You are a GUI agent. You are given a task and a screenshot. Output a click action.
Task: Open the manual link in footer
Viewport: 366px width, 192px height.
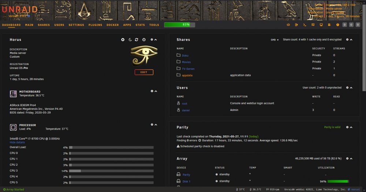coord(354,189)
